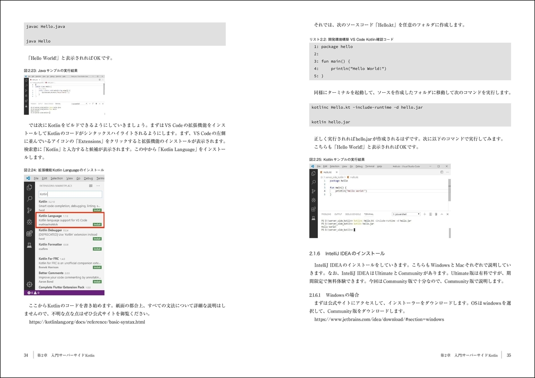This screenshot has width=535, height=378.
Task: Open Edit menu in Figure 2.24
Action: pyautogui.click(x=45, y=178)
